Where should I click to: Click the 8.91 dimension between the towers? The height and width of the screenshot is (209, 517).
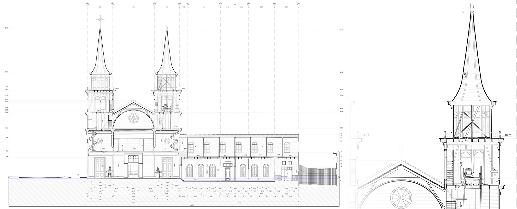[x=133, y=7]
